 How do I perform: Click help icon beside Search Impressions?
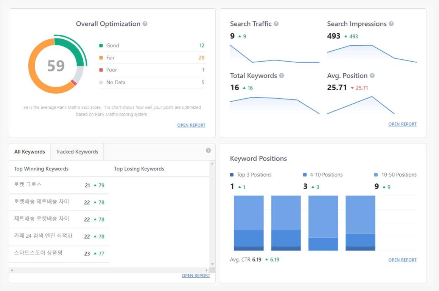click(x=391, y=24)
